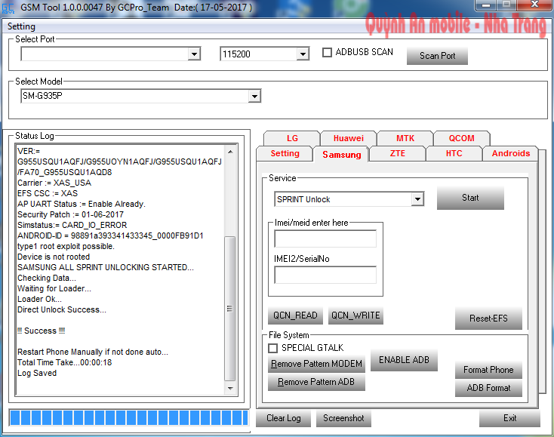Minimize the GSM Tool window
The height and width of the screenshot is (437, 554).
(486, 5)
